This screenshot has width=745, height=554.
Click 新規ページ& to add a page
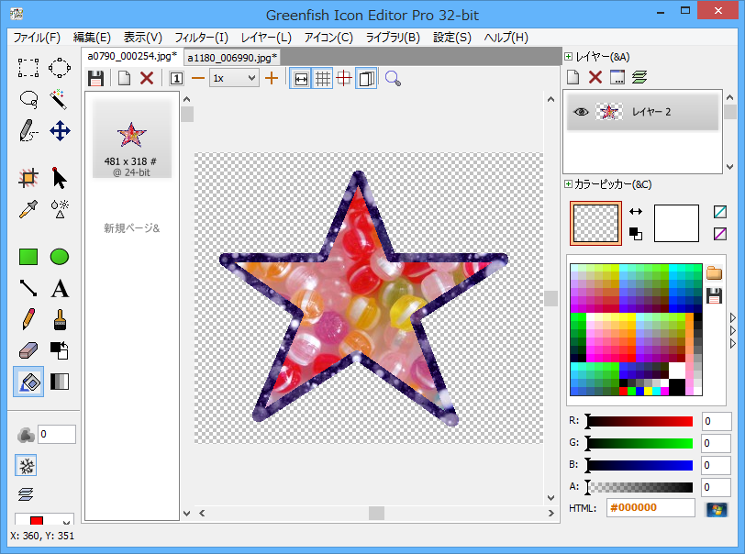(131, 227)
